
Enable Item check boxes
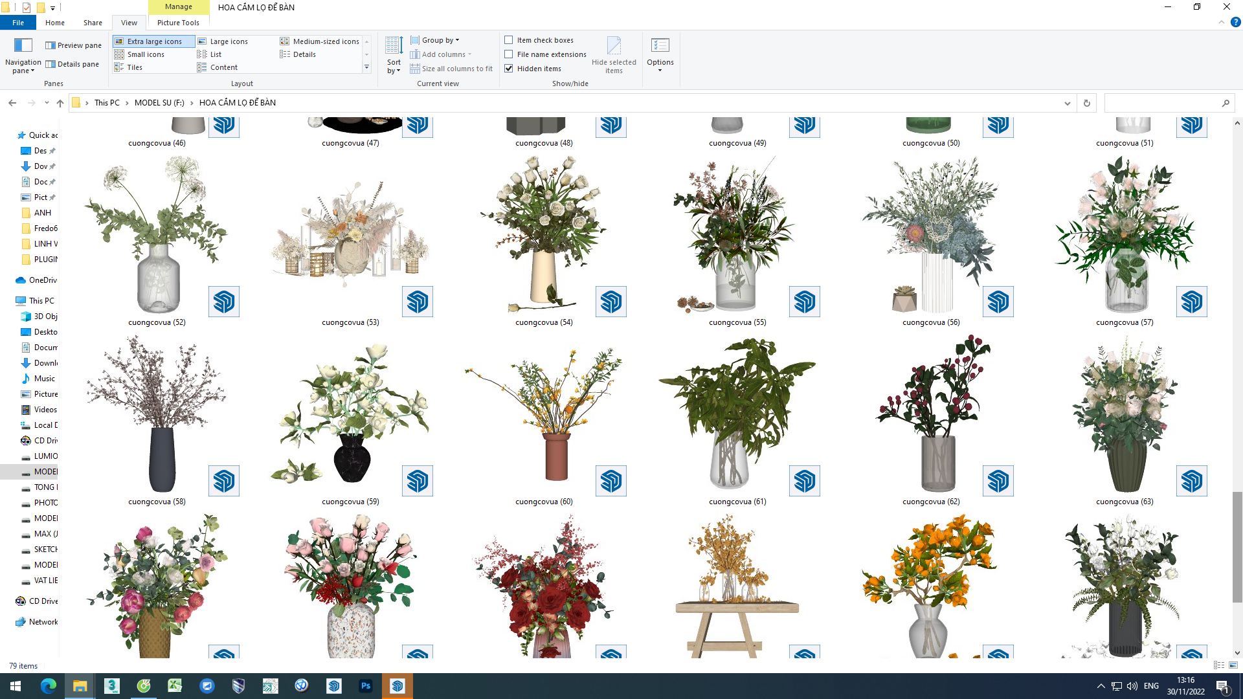coord(509,40)
